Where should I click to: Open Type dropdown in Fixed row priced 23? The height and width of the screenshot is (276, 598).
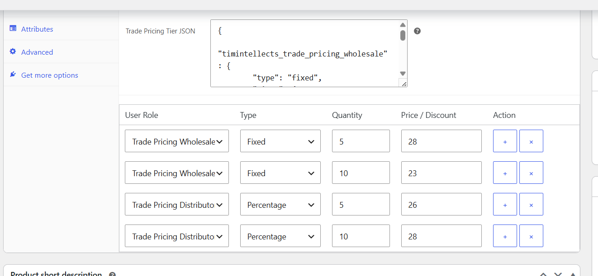pos(280,173)
